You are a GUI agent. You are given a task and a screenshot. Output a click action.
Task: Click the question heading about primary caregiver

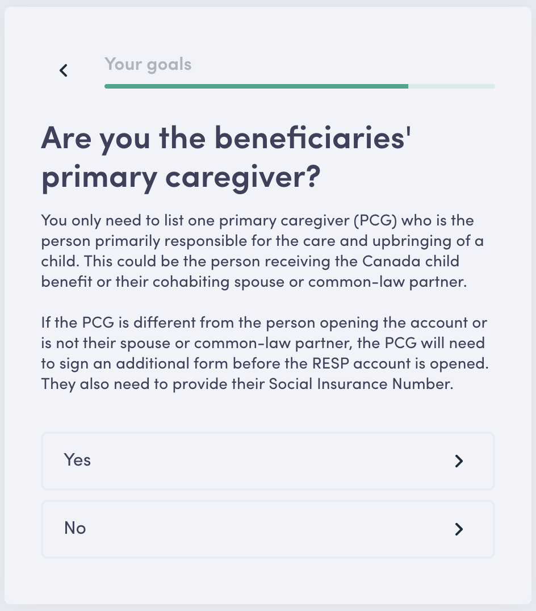click(227, 157)
